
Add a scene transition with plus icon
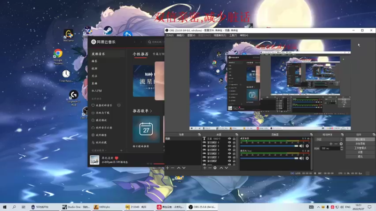point(331,144)
